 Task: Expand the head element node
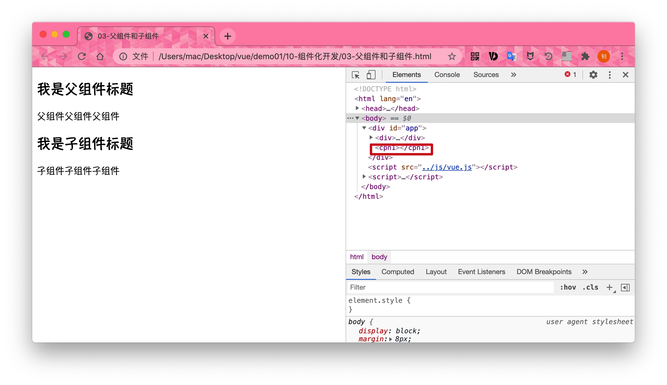point(357,108)
